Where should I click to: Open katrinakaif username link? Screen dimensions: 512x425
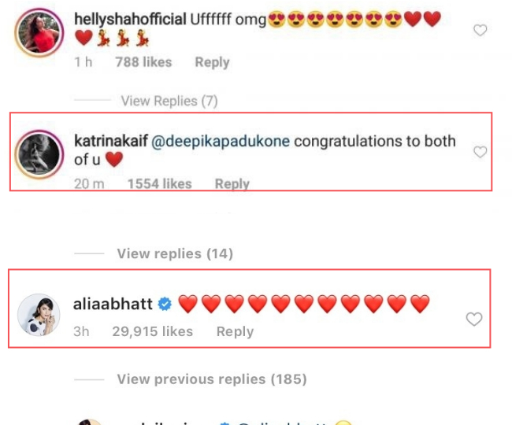(x=111, y=141)
